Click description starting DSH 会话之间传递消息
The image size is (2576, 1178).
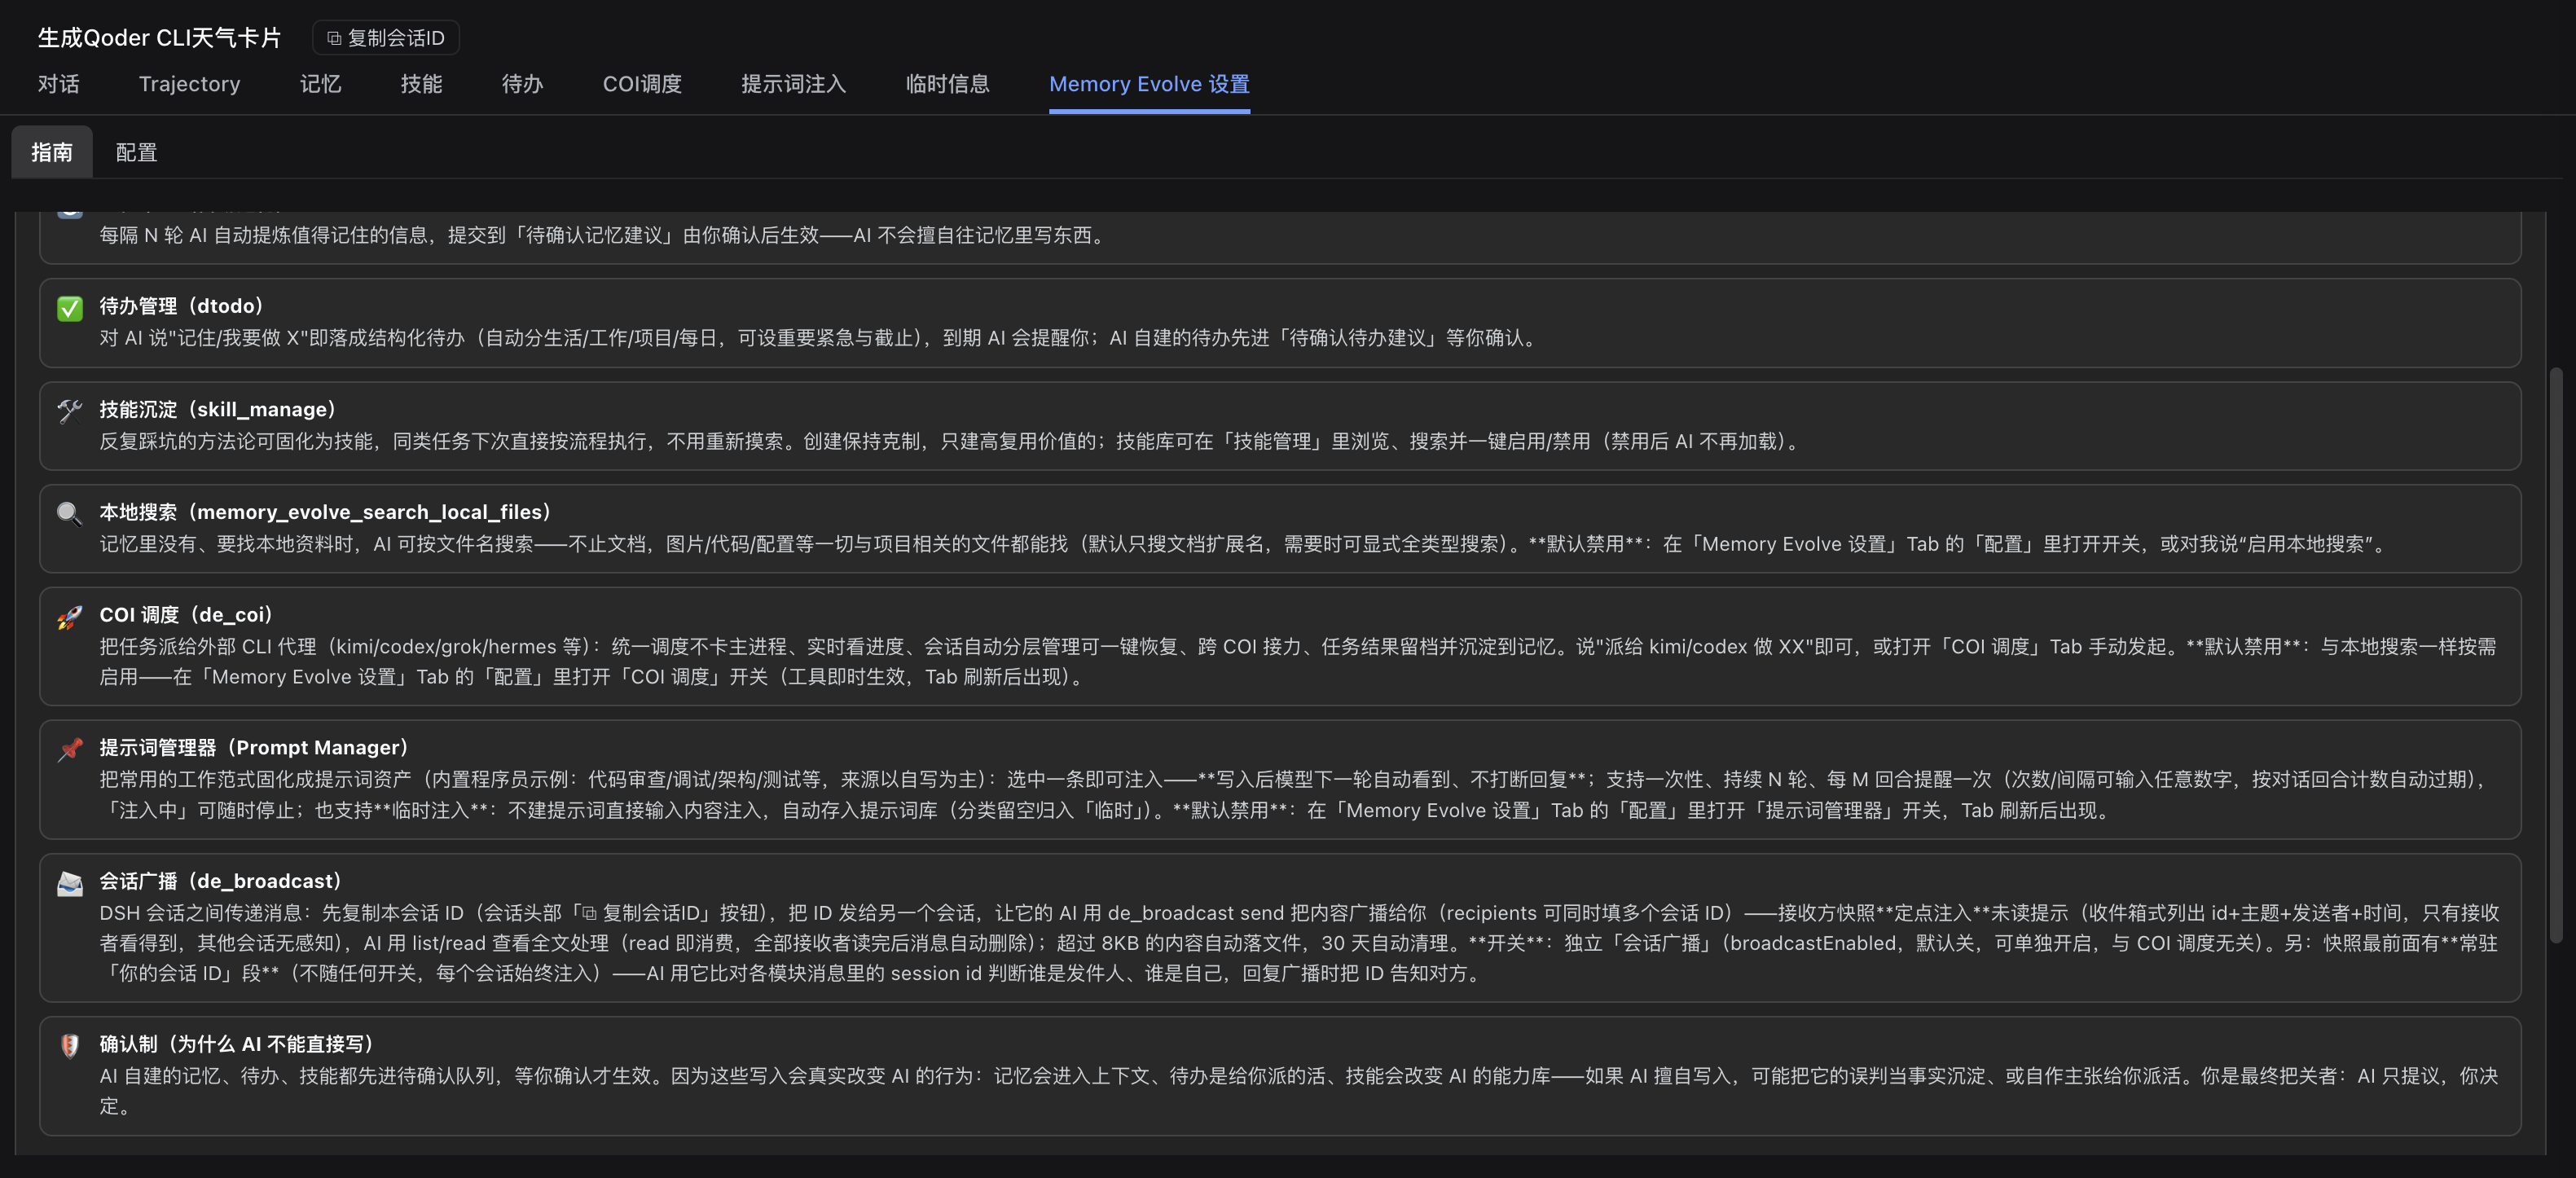[x=1299, y=943]
